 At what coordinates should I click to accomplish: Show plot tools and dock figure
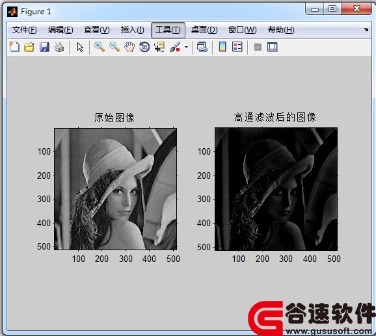pyautogui.click(x=273, y=47)
